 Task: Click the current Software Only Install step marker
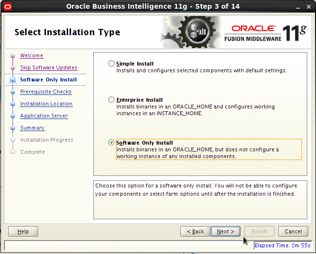pos(13,80)
